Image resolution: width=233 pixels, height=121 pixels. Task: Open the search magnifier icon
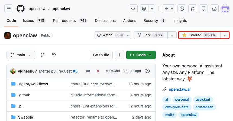click(133, 9)
